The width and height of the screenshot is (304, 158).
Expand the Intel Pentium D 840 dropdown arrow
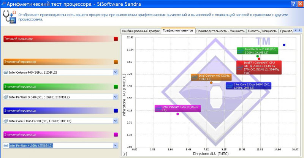tap(115, 97)
